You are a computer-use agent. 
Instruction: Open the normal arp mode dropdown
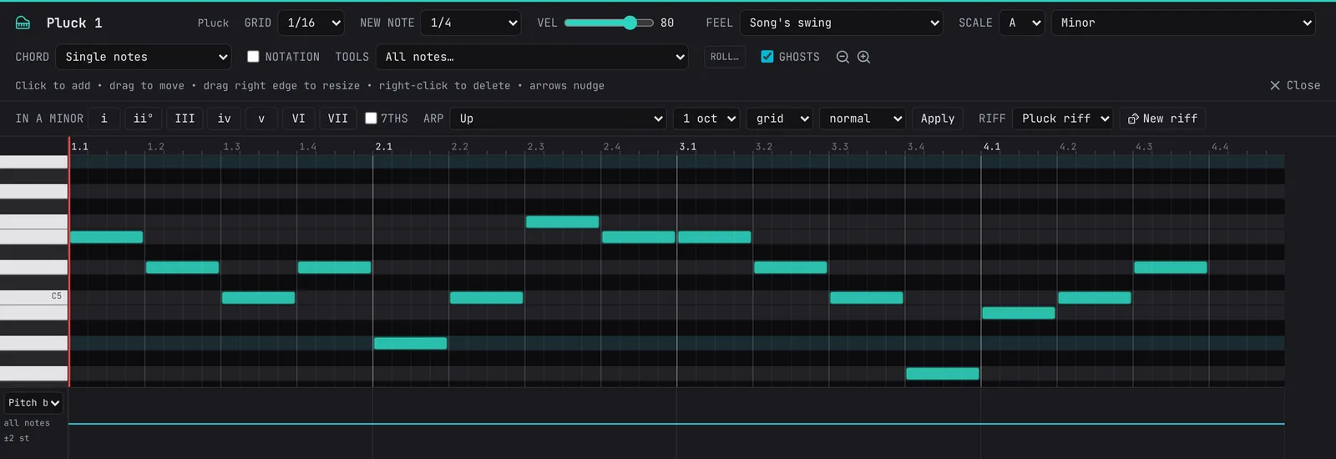[863, 119]
